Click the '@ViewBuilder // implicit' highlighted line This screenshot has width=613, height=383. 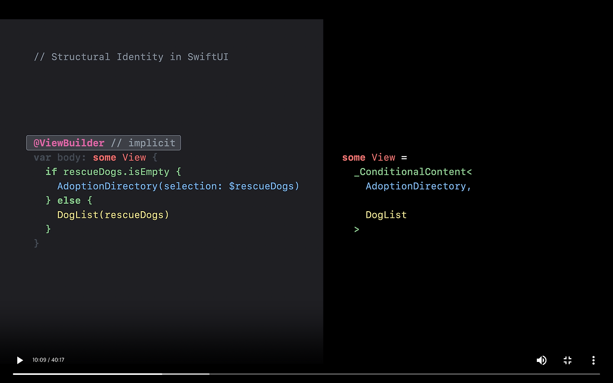[x=103, y=143]
